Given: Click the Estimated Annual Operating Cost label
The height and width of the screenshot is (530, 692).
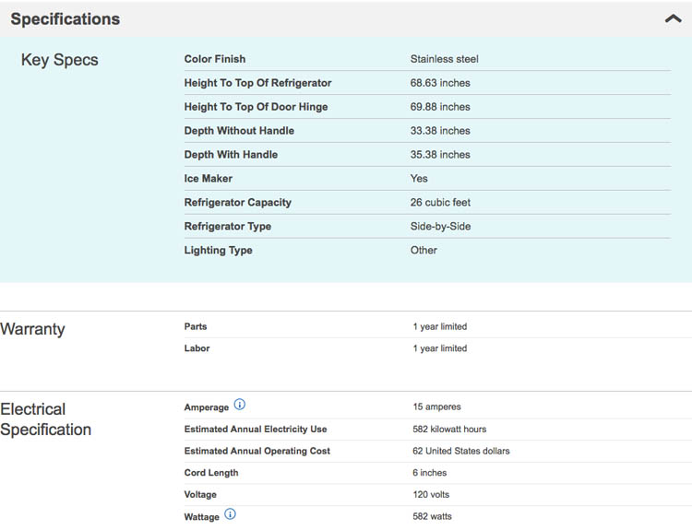Looking at the screenshot, I should click(257, 452).
